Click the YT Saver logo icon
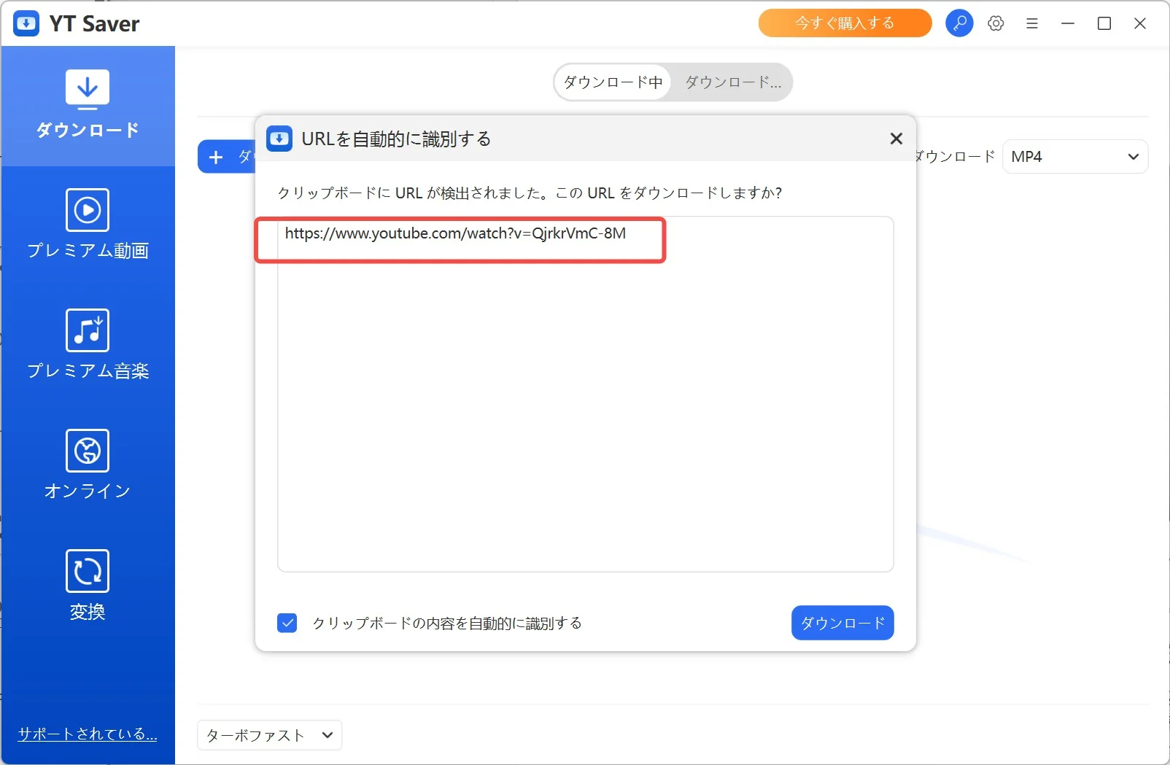The width and height of the screenshot is (1170, 765). click(x=26, y=23)
